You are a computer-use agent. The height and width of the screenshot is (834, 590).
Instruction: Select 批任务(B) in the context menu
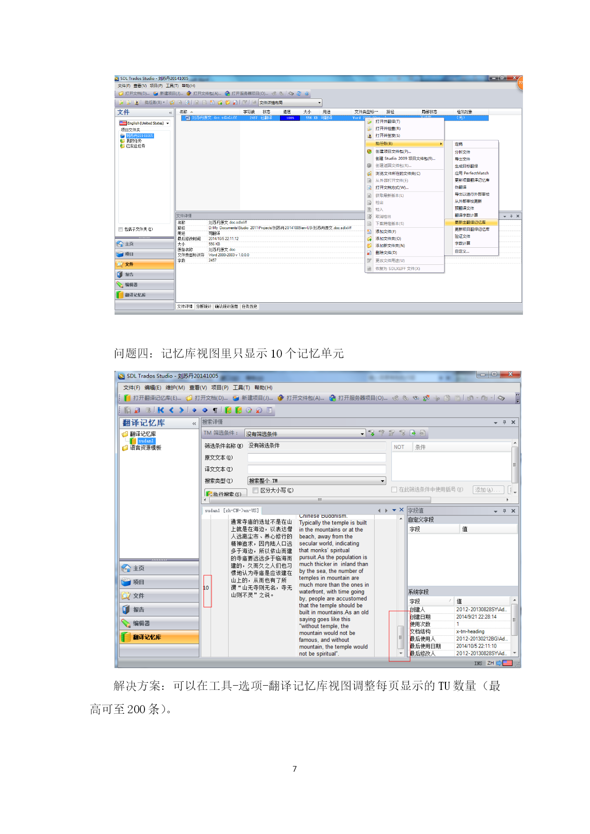(405, 144)
